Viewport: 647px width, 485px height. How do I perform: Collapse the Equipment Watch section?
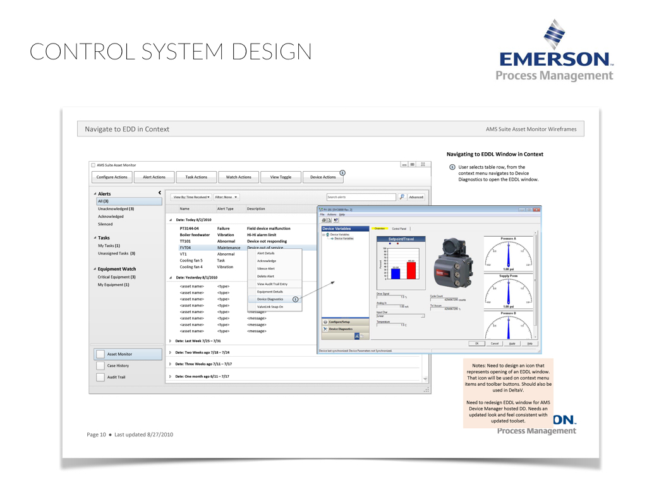[95, 269]
